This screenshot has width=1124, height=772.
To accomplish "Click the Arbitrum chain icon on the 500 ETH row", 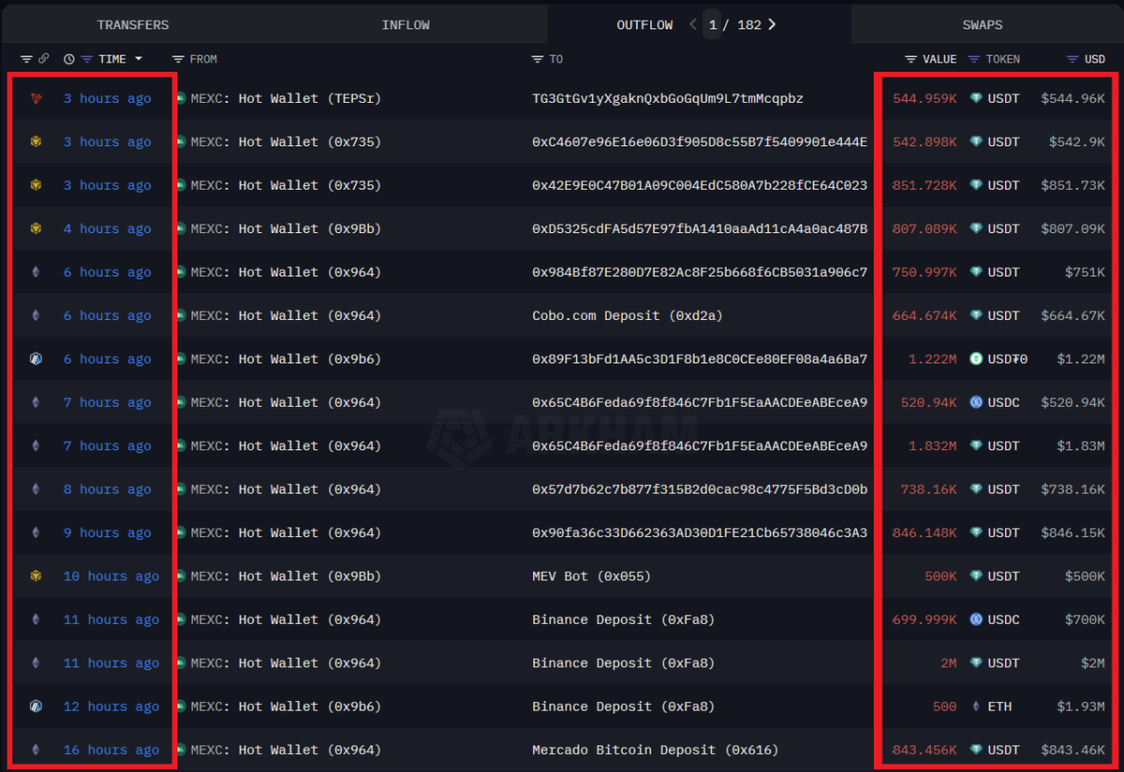I will click(x=37, y=706).
